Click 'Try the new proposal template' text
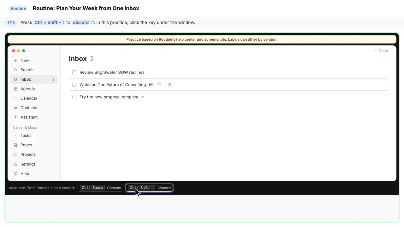Screen dimensions: 404x227 point(109,97)
